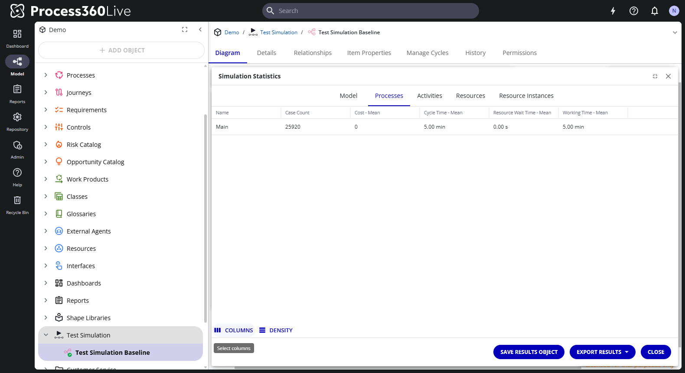Viewport: 685px width, 373px height.
Task: Open the Item Properties tab
Action: [369, 53]
